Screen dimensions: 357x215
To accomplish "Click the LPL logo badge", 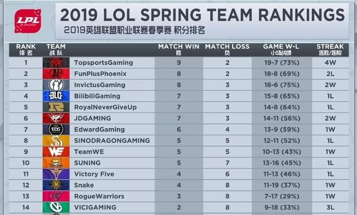I will tap(28, 21).
